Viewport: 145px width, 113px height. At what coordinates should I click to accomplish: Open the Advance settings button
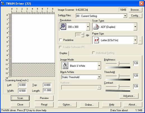(x=129, y=96)
